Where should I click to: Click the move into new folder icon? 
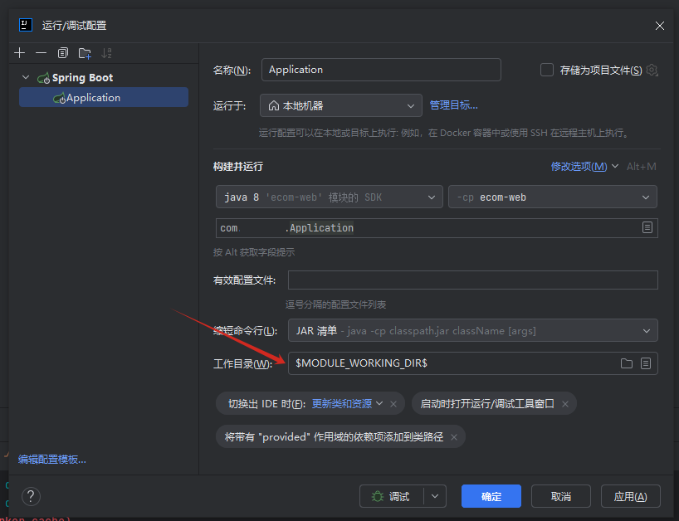(x=85, y=53)
